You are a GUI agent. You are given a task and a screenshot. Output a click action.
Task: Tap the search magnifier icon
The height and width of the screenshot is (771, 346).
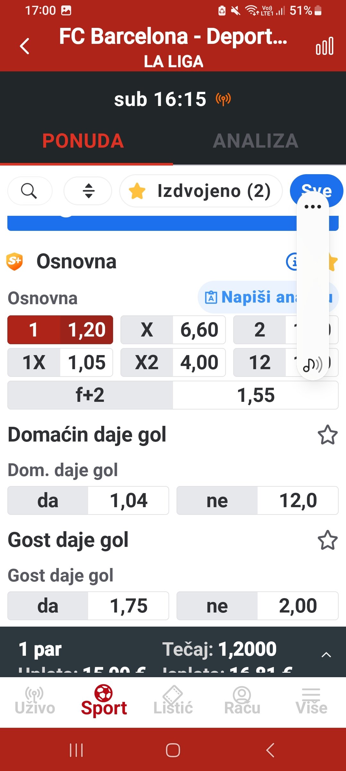tap(29, 191)
